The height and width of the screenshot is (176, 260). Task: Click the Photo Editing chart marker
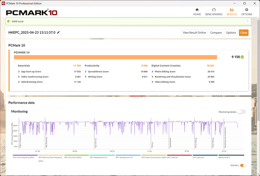point(196,143)
